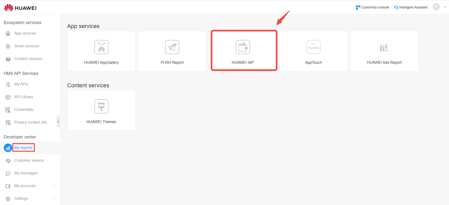Click the Settings label text
449x205 pixels.
coord(21,199)
